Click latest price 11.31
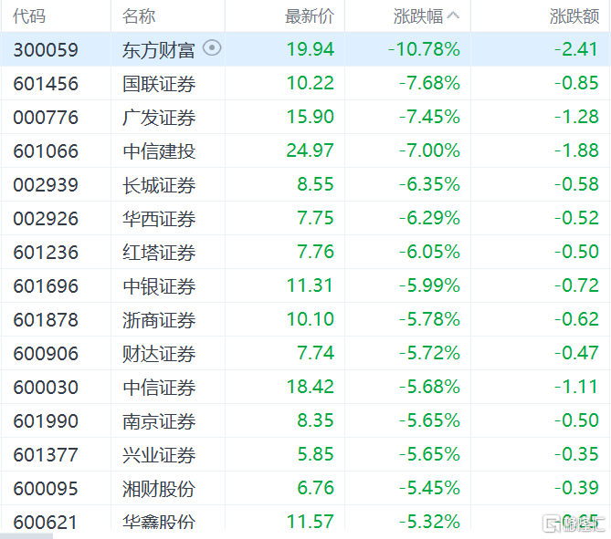Image resolution: width=611 pixels, height=539 pixels. click(x=311, y=285)
